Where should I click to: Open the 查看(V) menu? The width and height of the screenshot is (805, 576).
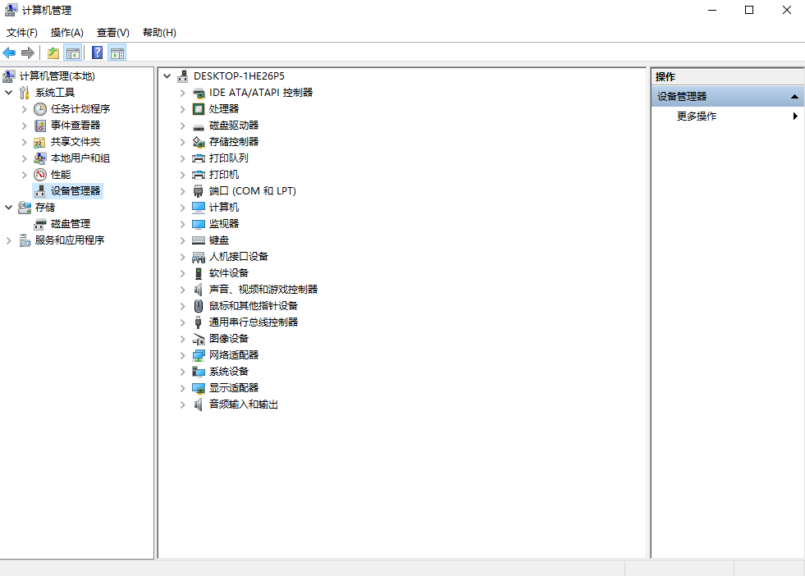pos(113,33)
